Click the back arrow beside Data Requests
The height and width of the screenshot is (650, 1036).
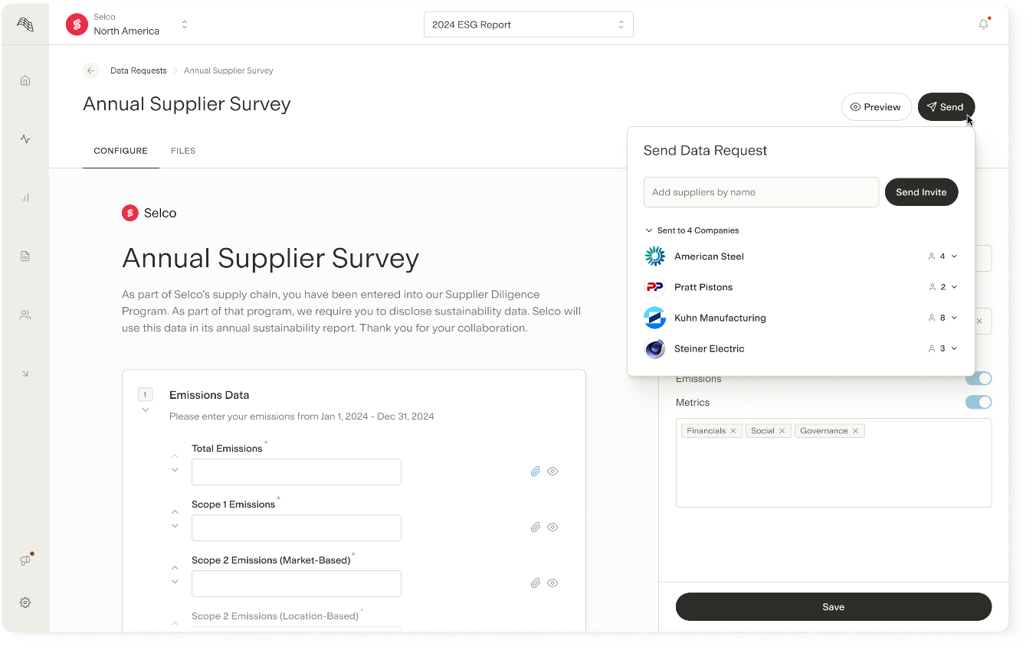(x=91, y=70)
